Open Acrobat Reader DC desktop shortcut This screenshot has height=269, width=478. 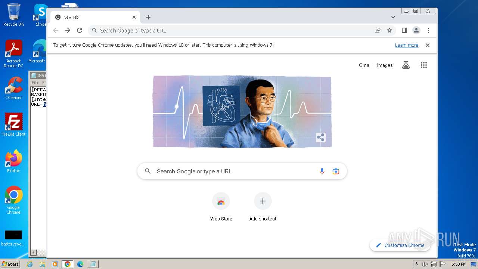13,54
